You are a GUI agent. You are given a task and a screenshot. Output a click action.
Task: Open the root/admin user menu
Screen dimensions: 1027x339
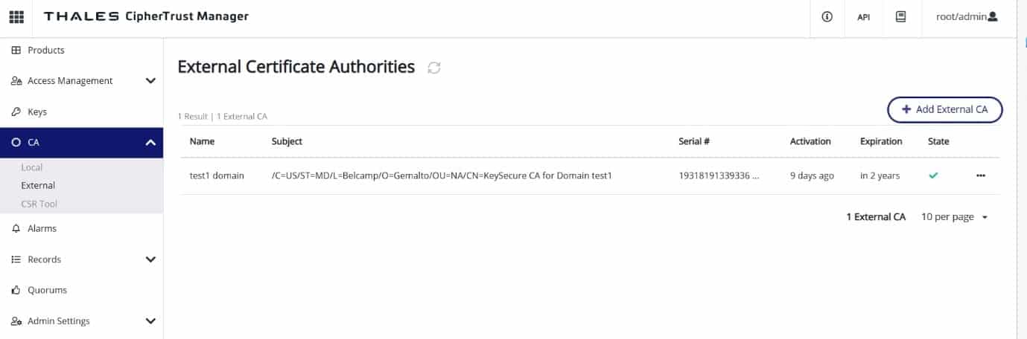click(x=966, y=17)
